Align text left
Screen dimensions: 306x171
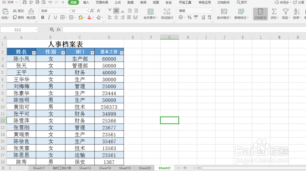110,17
